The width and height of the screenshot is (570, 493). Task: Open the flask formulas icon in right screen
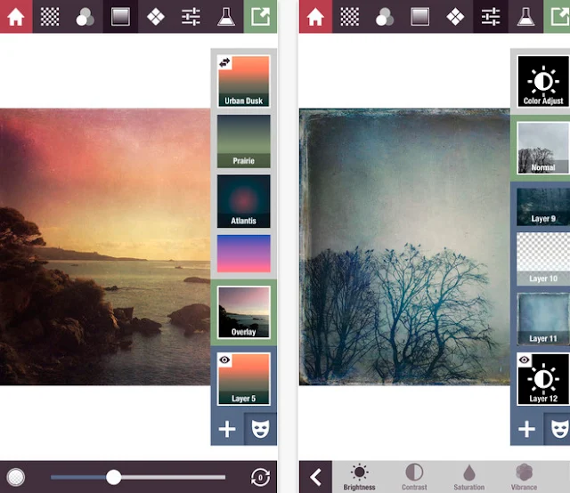point(525,16)
